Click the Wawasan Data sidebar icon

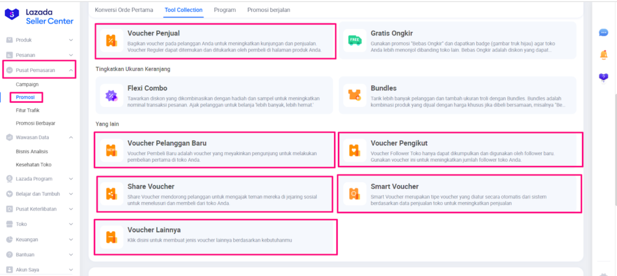(x=10, y=138)
